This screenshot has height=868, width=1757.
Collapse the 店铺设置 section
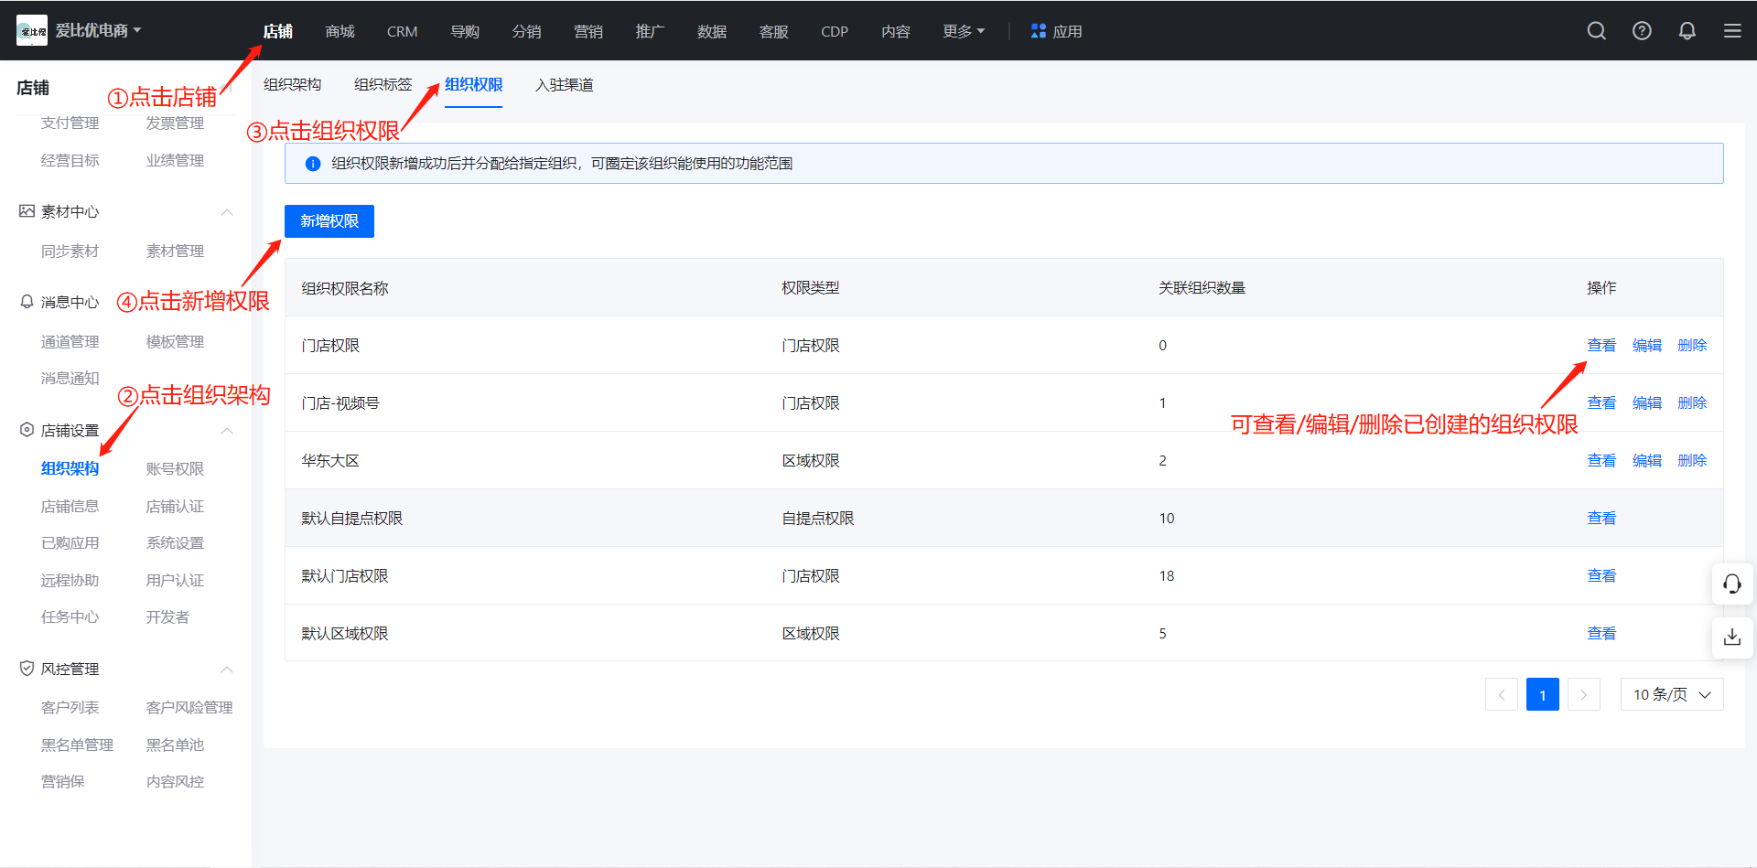pyautogui.click(x=227, y=431)
